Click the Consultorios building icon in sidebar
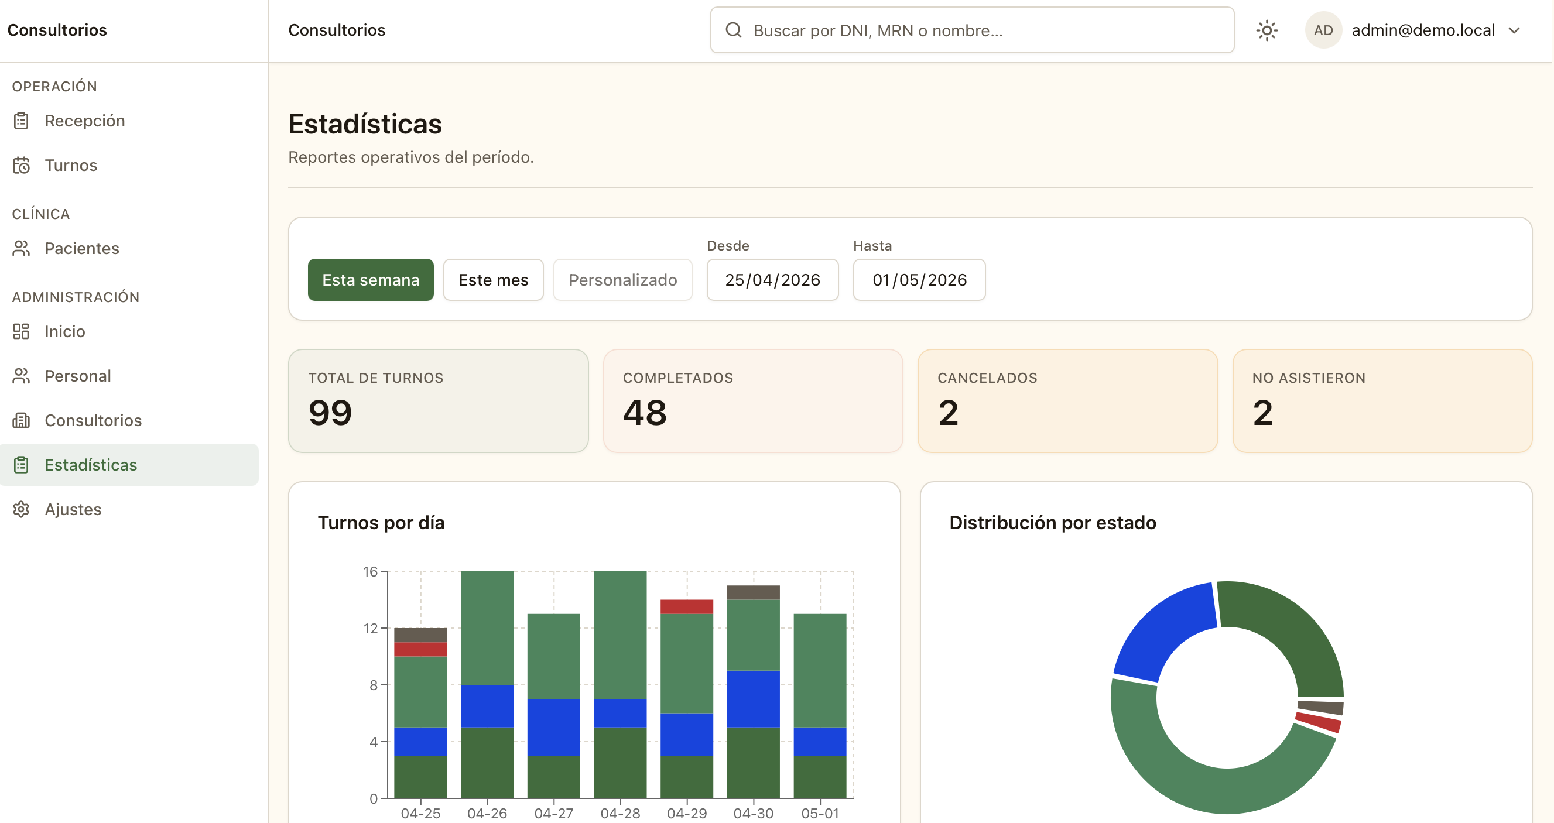The height and width of the screenshot is (823, 1554). coord(21,420)
